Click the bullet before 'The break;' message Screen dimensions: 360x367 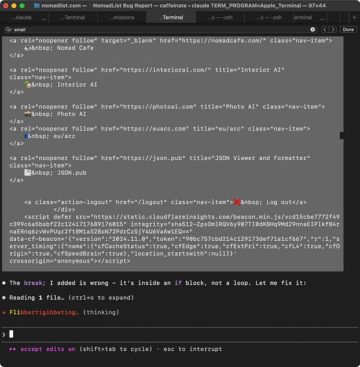coord(4,283)
